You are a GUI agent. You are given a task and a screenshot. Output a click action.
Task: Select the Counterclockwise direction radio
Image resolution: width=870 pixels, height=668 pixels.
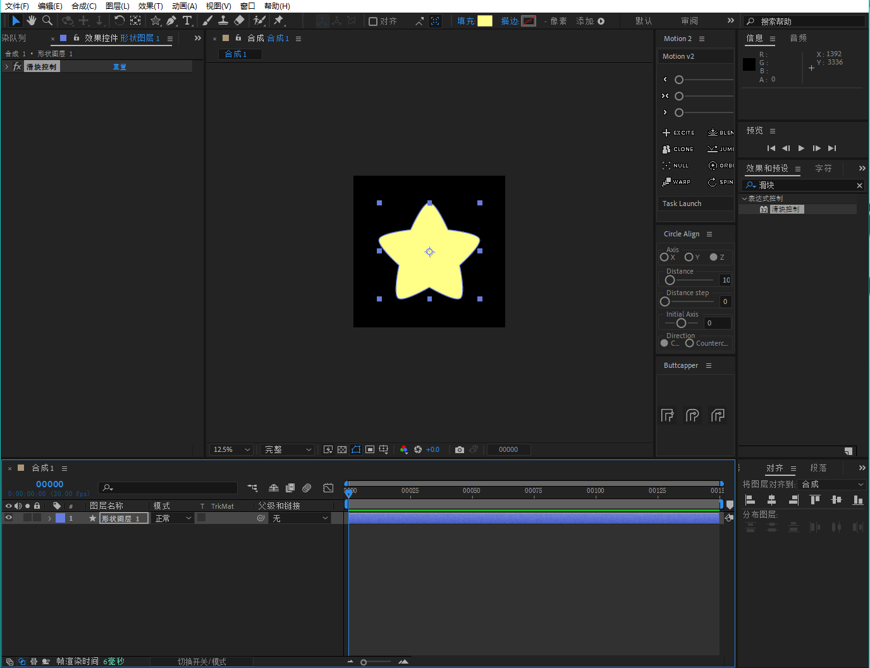click(x=690, y=343)
